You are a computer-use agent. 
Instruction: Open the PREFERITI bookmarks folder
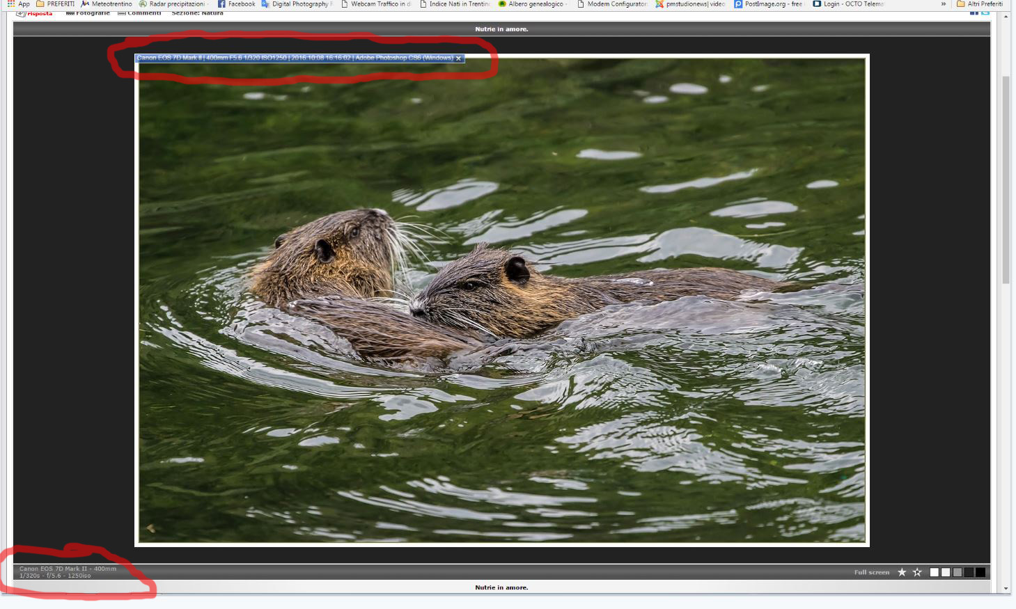(x=56, y=4)
